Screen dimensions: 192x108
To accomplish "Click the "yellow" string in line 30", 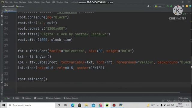I will (146, 62).
